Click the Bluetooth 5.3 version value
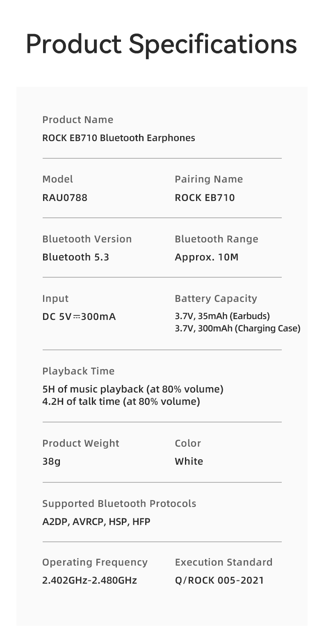The image size is (324, 630). [x=76, y=257]
